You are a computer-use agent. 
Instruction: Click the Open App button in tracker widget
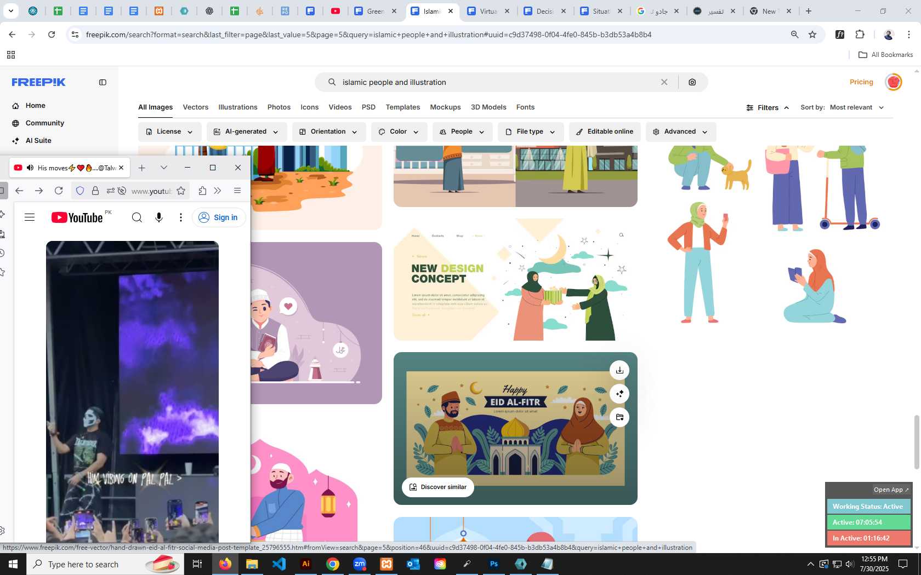pyautogui.click(x=891, y=490)
